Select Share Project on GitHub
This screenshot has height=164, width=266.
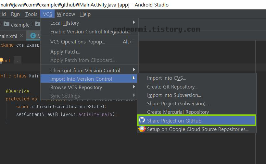click(x=197, y=121)
